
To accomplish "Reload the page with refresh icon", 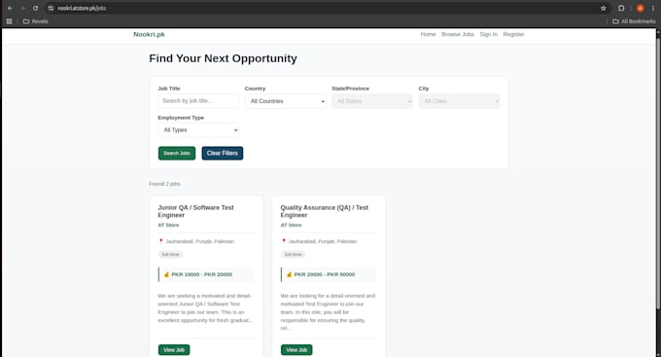I will [x=35, y=8].
